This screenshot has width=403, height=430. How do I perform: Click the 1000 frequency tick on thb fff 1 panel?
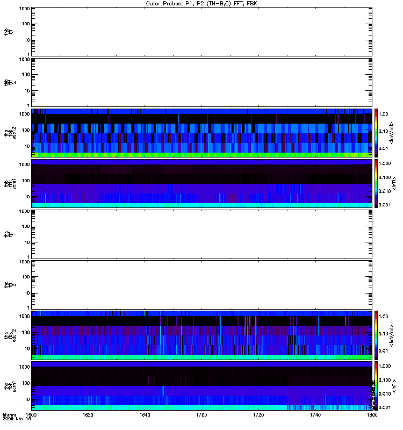tap(24, 9)
